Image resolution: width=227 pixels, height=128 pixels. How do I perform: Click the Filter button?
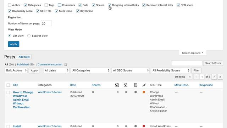[x=196, y=70]
